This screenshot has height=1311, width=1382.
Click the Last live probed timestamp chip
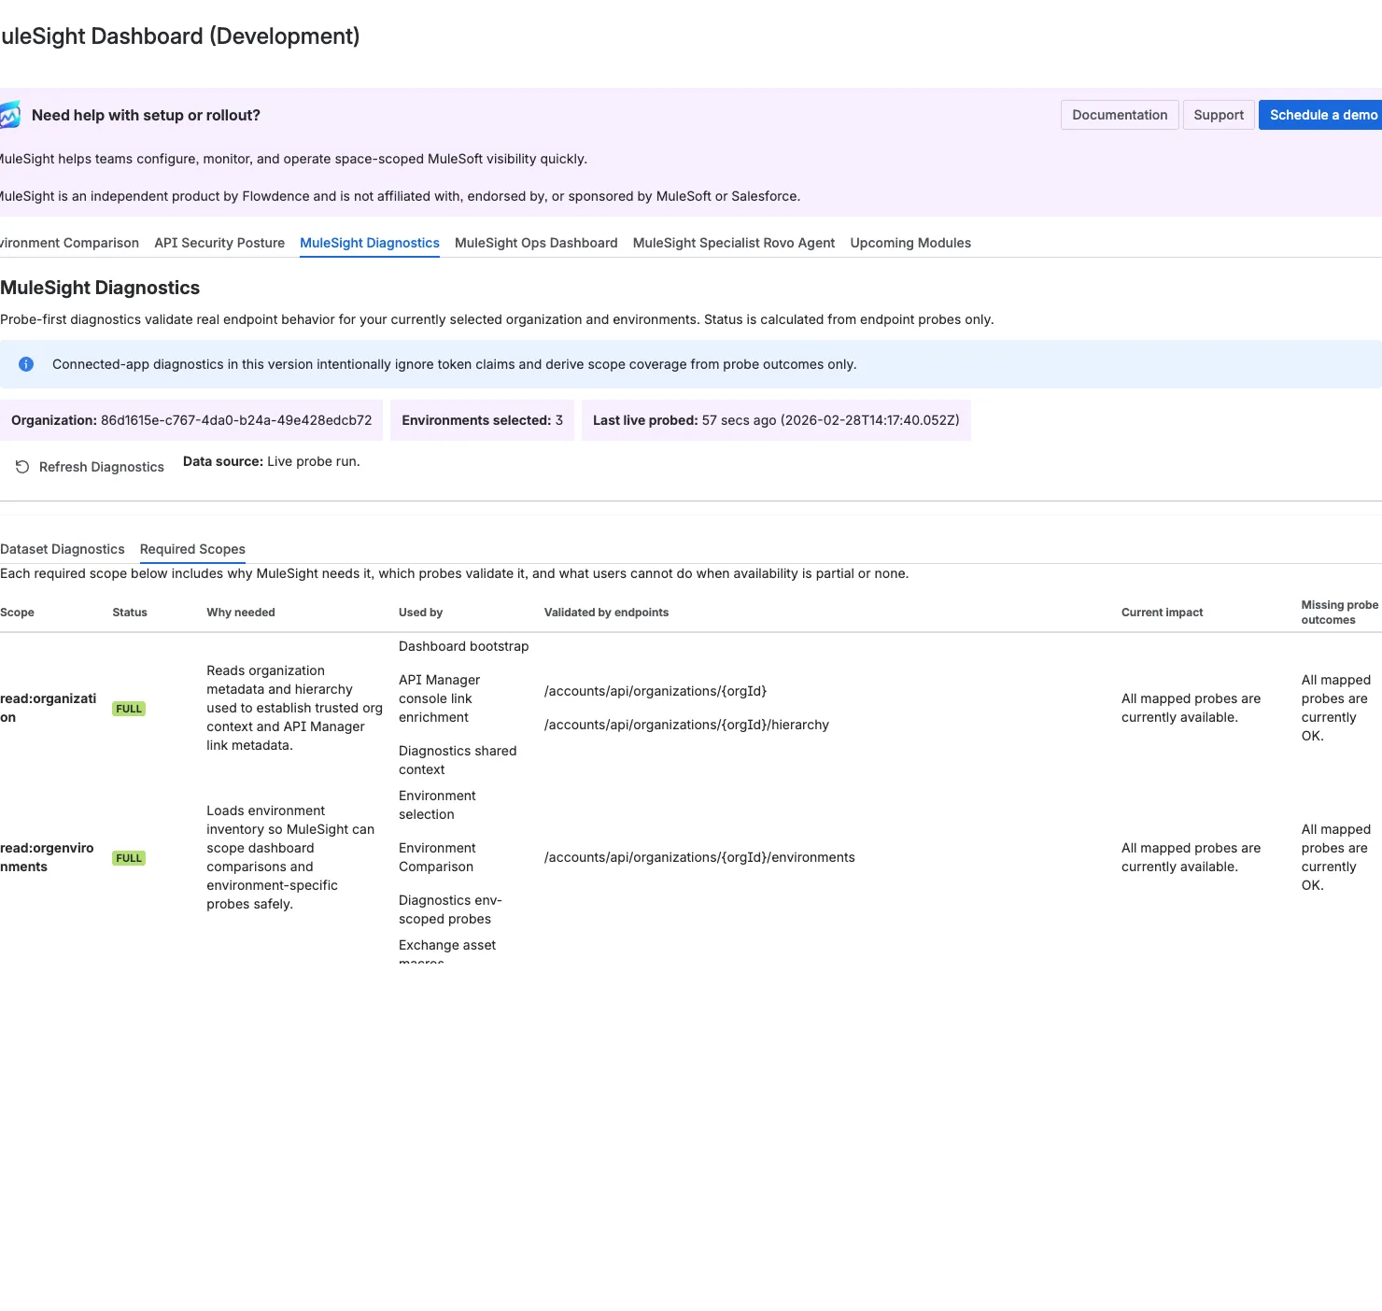click(776, 420)
